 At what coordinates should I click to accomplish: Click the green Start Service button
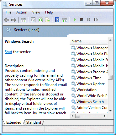click(x=75, y=20)
